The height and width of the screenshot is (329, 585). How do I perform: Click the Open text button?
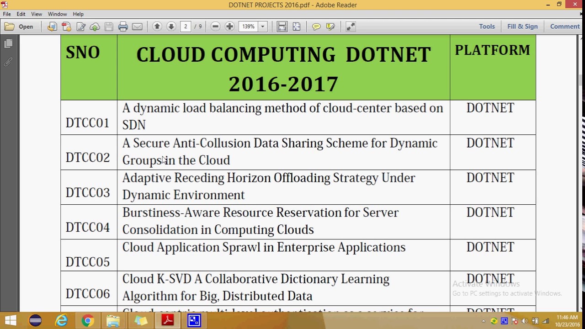coord(26,27)
